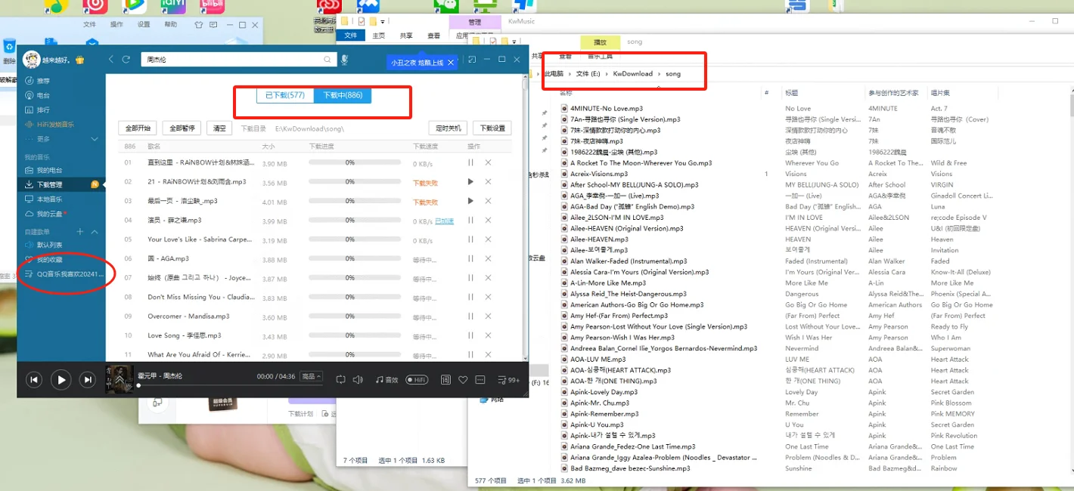Image resolution: width=1074 pixels, height=491 pixels.
Task: Toggle the HiFi switch
Action: point(417,380)
